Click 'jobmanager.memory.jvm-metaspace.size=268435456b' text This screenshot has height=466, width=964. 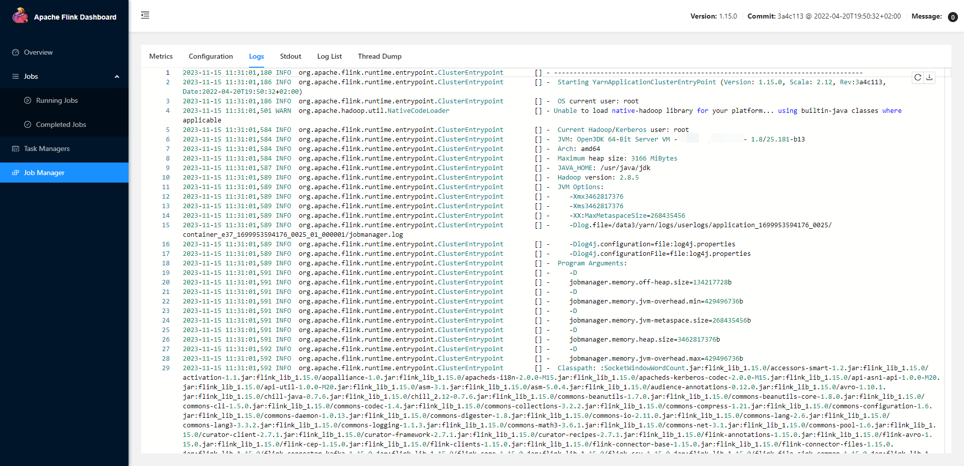tap(660, 321)
